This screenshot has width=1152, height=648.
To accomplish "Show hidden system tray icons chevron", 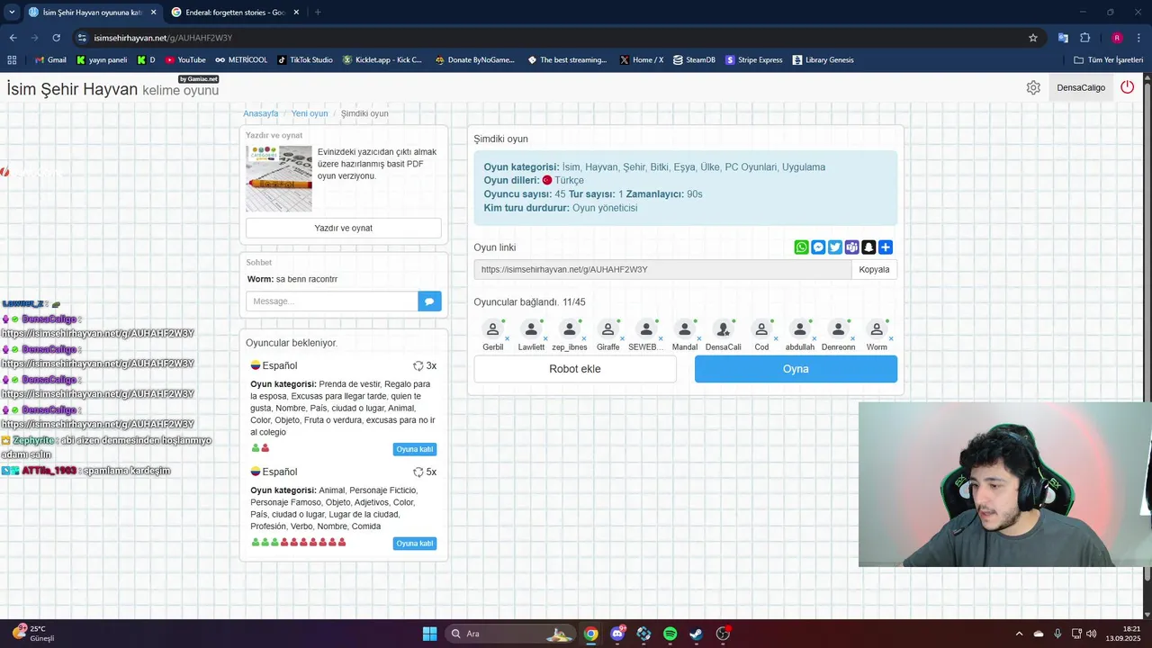I will [x=1019, y=634].
